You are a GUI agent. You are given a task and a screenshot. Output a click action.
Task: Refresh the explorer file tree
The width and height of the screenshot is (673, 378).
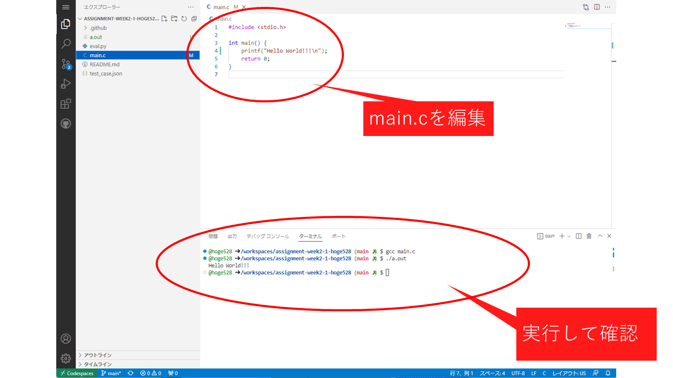click(x=184, y=19)
